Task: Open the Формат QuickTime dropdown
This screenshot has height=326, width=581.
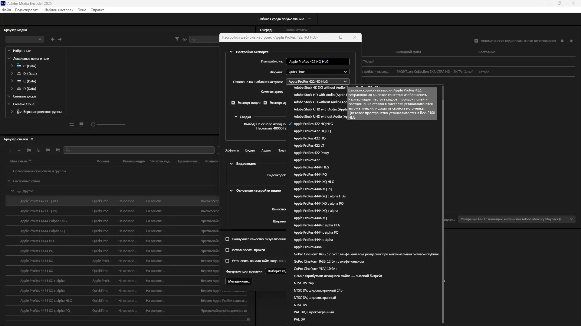Action: pyautogui.click(x=317, y=72)
